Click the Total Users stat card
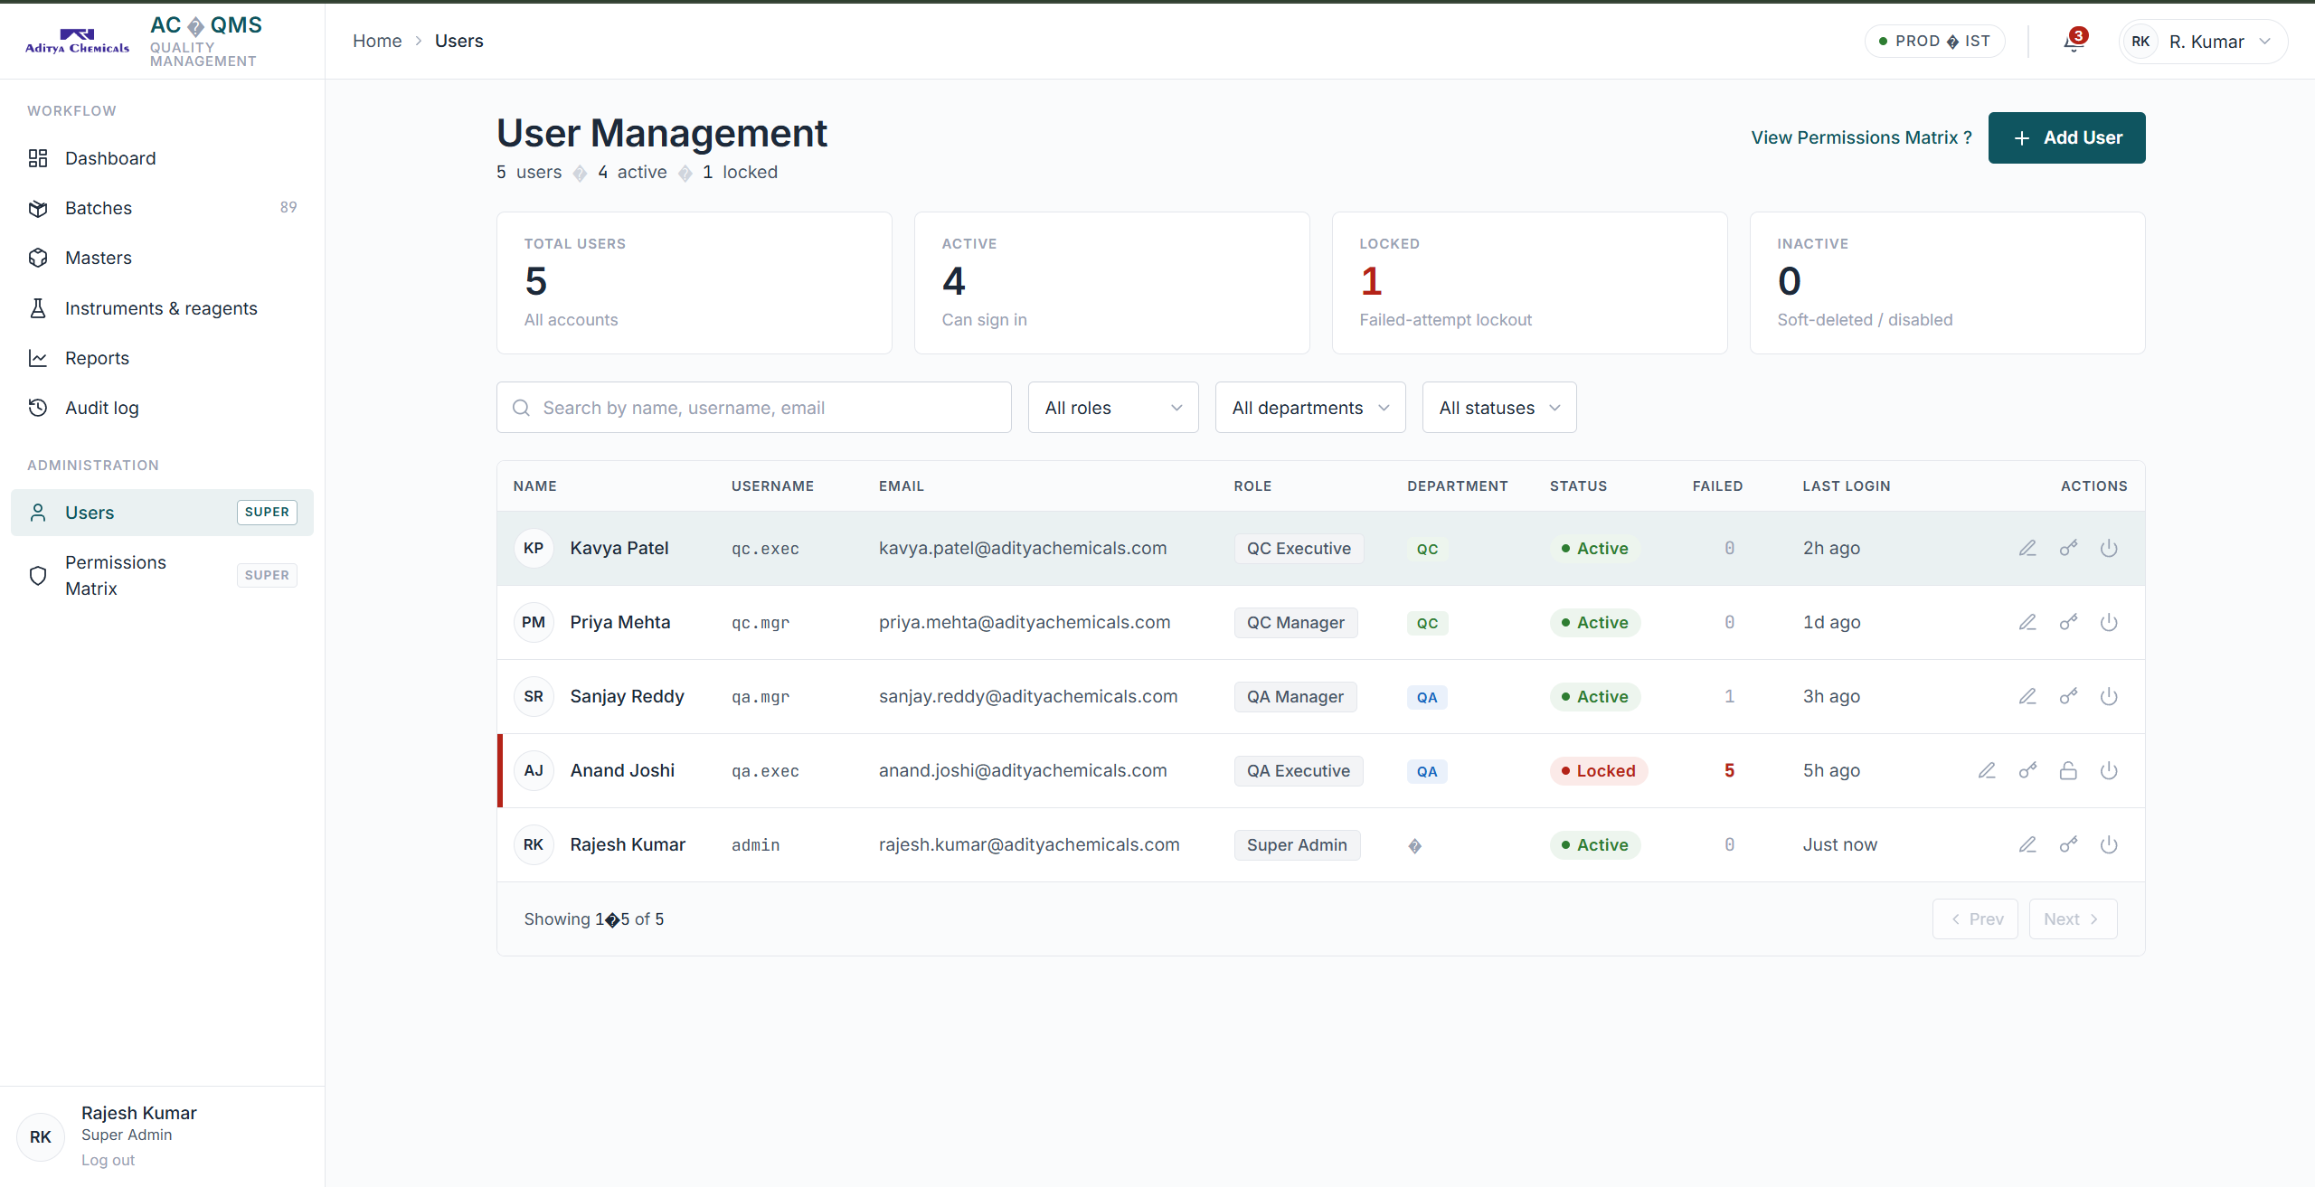The image size is (2315, 1187). click(694, 283)
